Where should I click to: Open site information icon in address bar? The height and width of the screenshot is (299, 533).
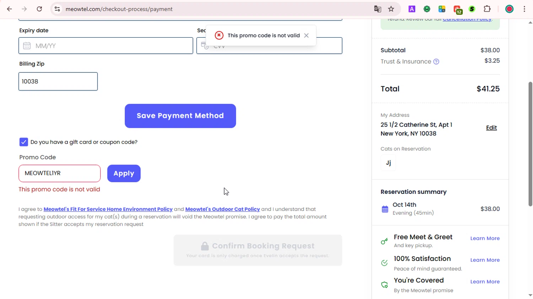tap(57, 9)
